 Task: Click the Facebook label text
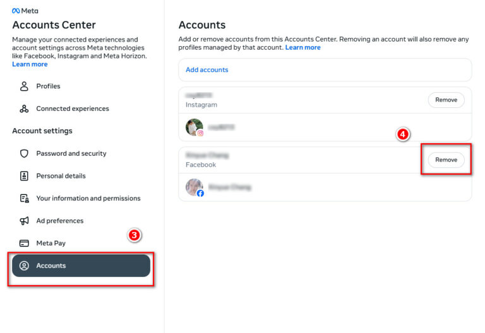[x=201, y=165]
